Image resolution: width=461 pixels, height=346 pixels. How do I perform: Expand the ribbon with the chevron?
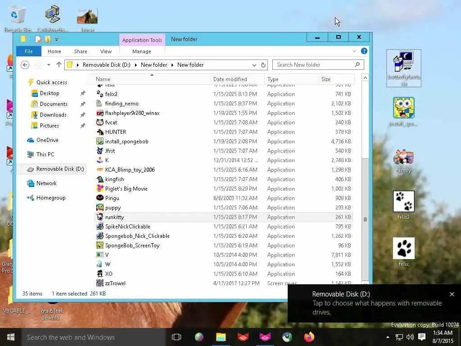tap(354, 51)
